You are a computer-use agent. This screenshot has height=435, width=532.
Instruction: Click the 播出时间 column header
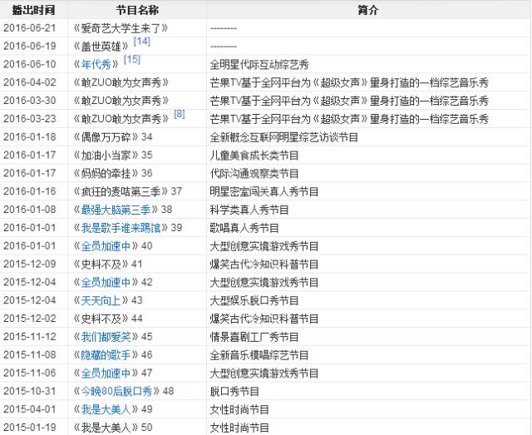point(33,10)
